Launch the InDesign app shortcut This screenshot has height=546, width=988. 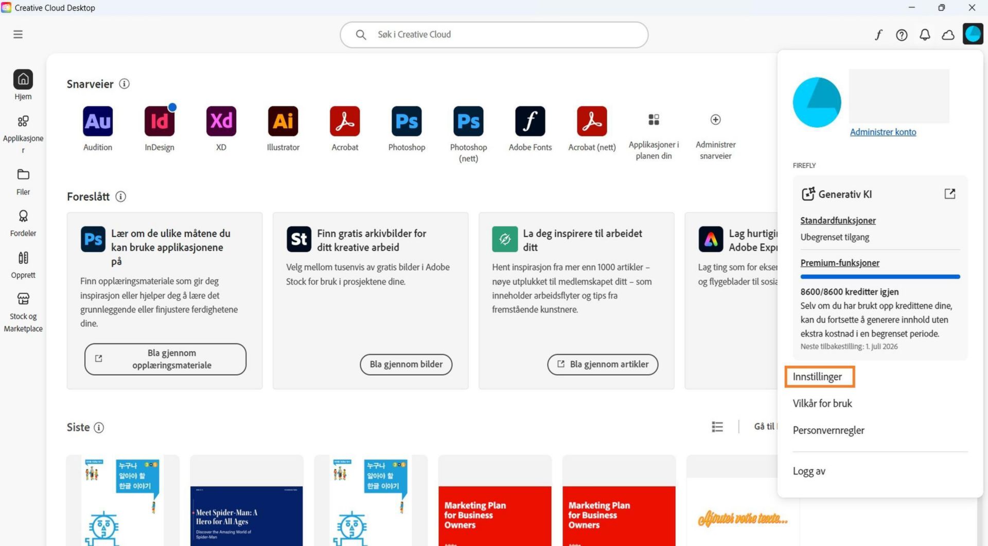(x=160, y=121)
